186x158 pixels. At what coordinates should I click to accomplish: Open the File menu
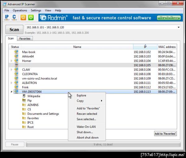(x=7, y=11)
